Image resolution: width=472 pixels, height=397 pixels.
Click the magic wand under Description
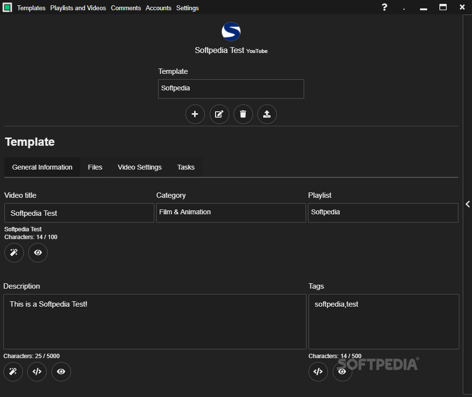point(13,372)
